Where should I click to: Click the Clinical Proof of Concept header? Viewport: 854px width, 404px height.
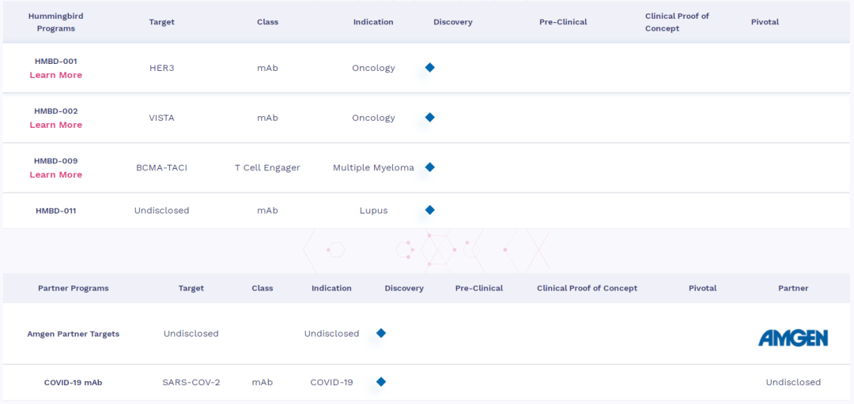pos(677,22)
